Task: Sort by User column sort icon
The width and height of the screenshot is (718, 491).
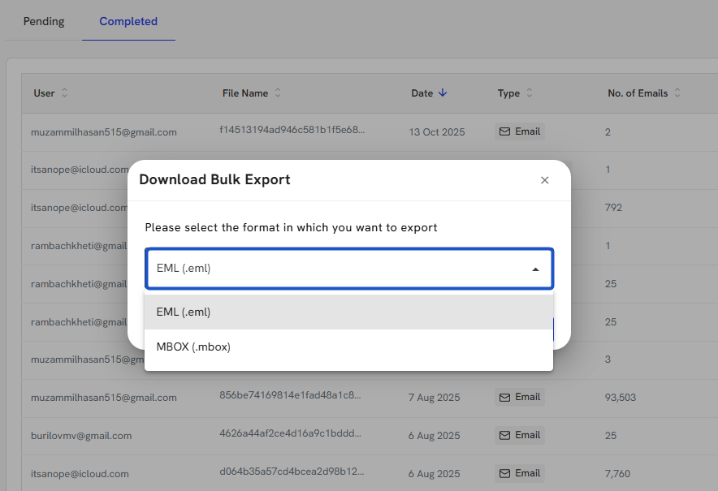Action: pyautogui.click(x=65, y=93)
